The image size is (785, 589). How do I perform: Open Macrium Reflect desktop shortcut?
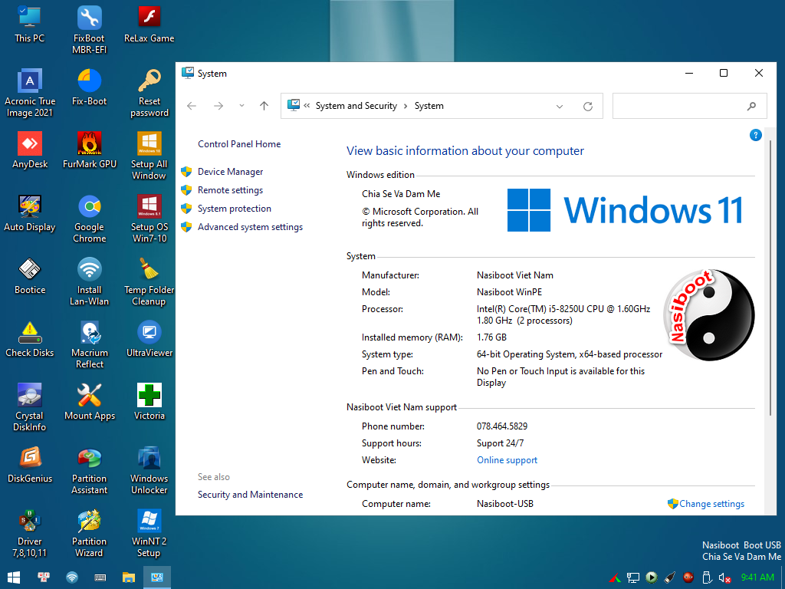click(90, 333)
